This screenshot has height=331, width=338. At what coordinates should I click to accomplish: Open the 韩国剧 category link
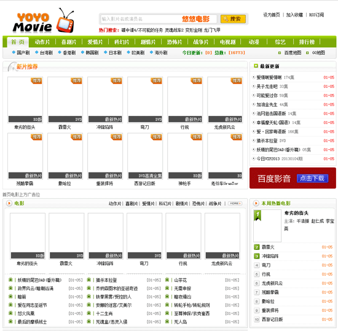click(x=90, y=53)
